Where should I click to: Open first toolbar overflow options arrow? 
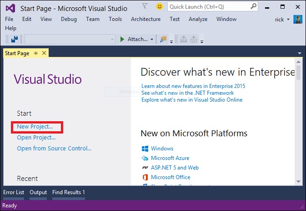tap(171, 41)
